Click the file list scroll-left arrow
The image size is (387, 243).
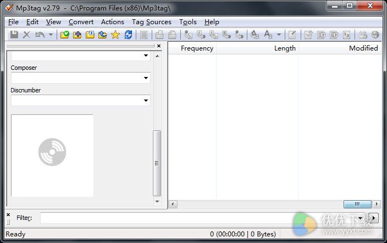pyautogui.click(x=173, y=204)
